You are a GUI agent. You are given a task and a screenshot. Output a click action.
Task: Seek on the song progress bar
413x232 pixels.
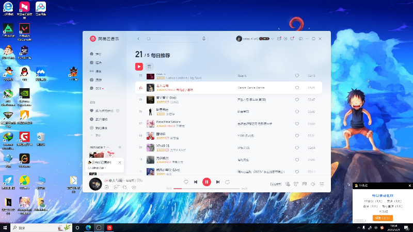tap(207, 189)
